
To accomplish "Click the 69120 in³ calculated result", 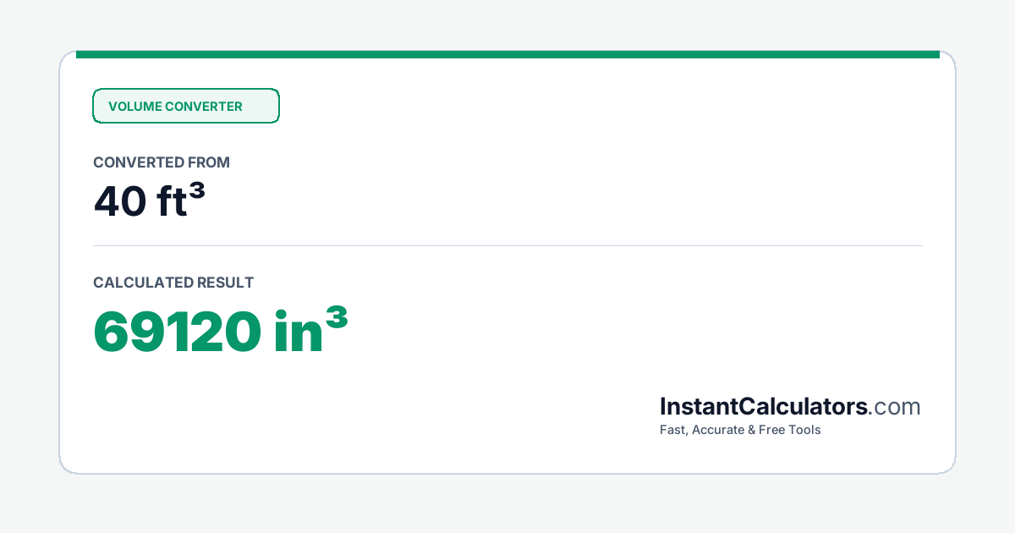I will tap(220, 331).
